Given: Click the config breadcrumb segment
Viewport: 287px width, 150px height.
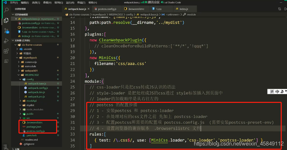Looking at the screenshot, I should 129,15.
